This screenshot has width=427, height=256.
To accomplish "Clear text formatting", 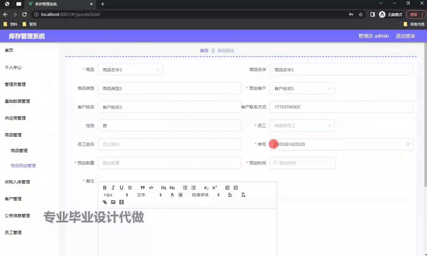I will click(x=243, y=195).
